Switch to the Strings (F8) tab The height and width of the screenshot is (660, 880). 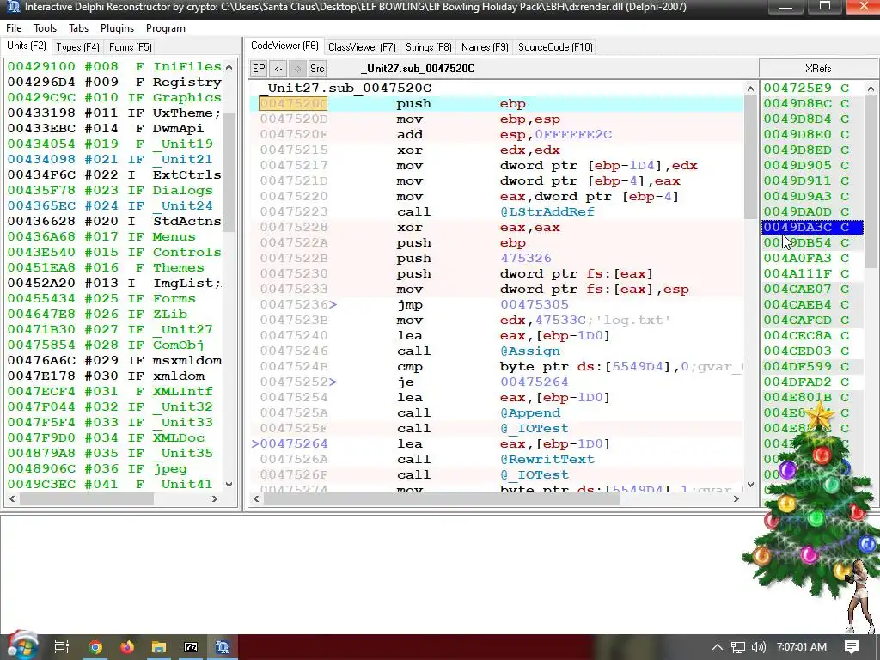pyautogui.click(x=428, y=47)
